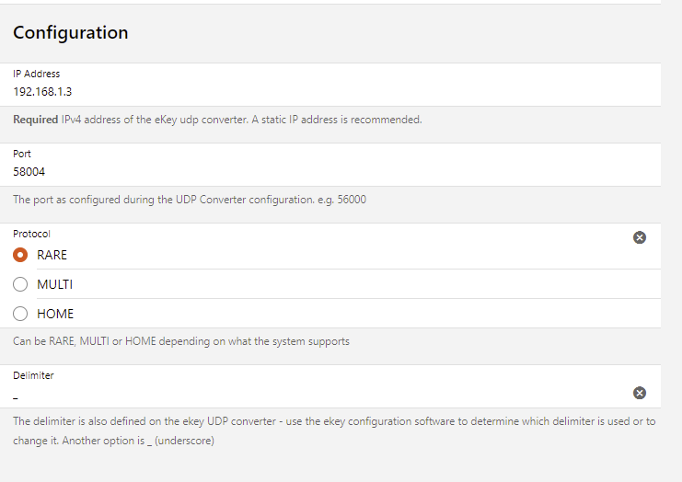The width and height of the screenshot is (682, 482).
Task: Click the Protocol section label
Action: tap(31, 234)
